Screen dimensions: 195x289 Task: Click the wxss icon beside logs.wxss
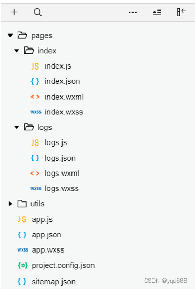(36, 188)
